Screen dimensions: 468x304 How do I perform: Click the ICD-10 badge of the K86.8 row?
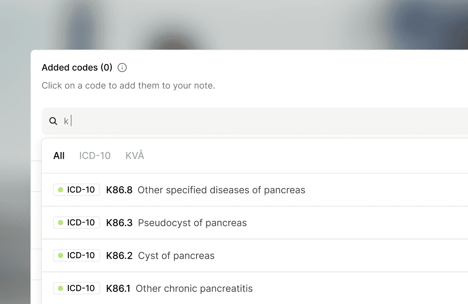[77, 190]
